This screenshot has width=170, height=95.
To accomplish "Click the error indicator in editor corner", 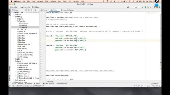I will click(148, 13).
